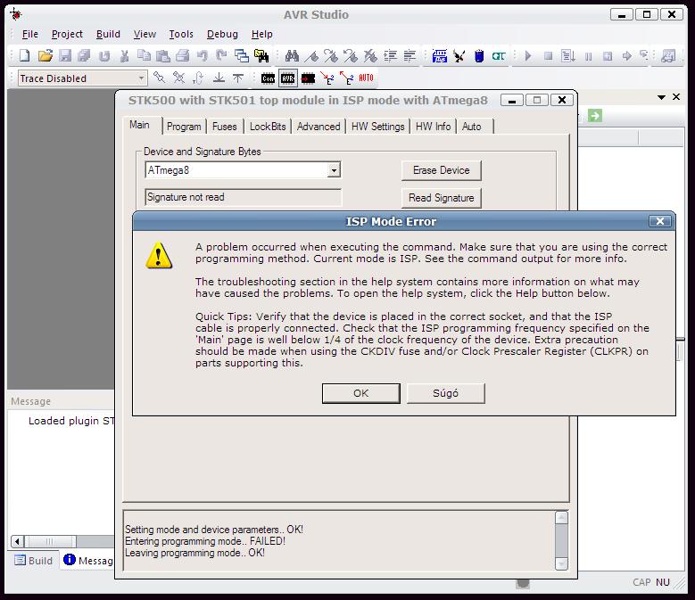Click the Erase Device button

click(441, 170)
